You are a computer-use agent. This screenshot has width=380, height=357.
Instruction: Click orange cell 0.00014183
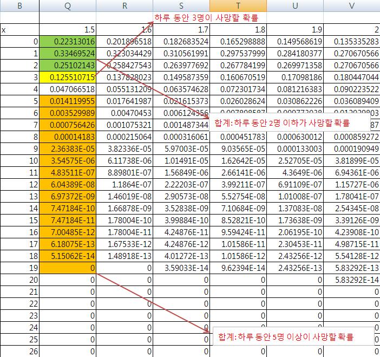pyautogui.click(x=68, y=137)
